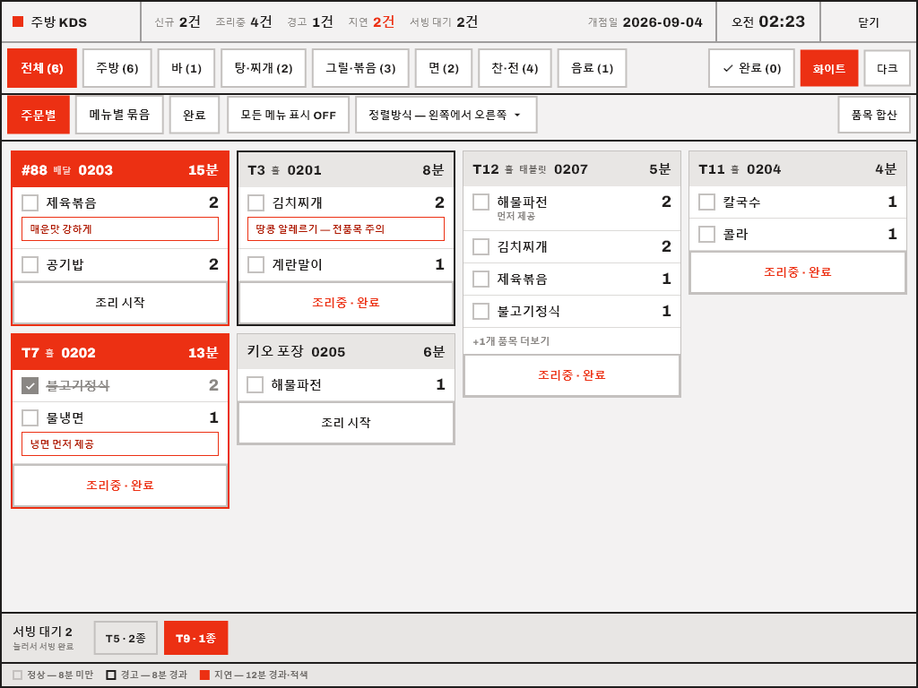Screen dimensions: 918x688
Task: Select the T11 홀 0204 order header
Action: (x=798, y=169)
